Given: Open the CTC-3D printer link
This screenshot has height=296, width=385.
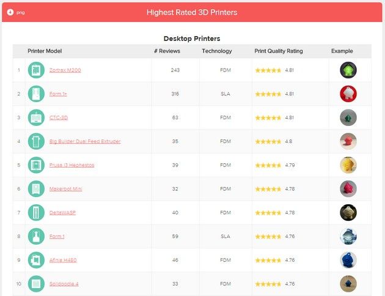Looking at the screenshot, I should tap(59, 117).
